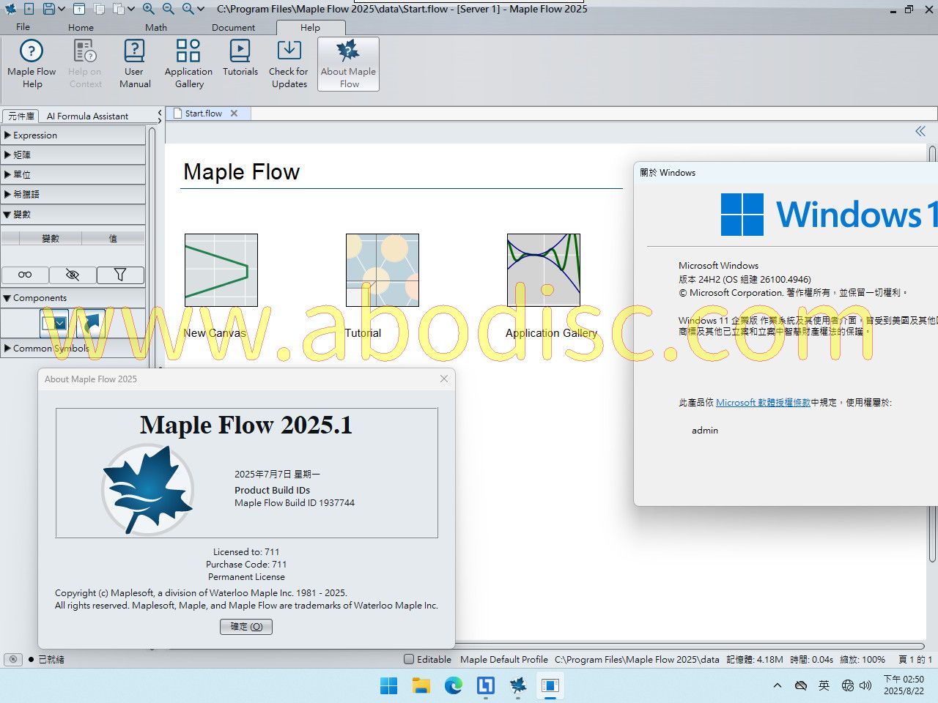Switch to the Home tab
Image resolution: width=938 pixels, height=703 pixels.
tap(81, 27)
